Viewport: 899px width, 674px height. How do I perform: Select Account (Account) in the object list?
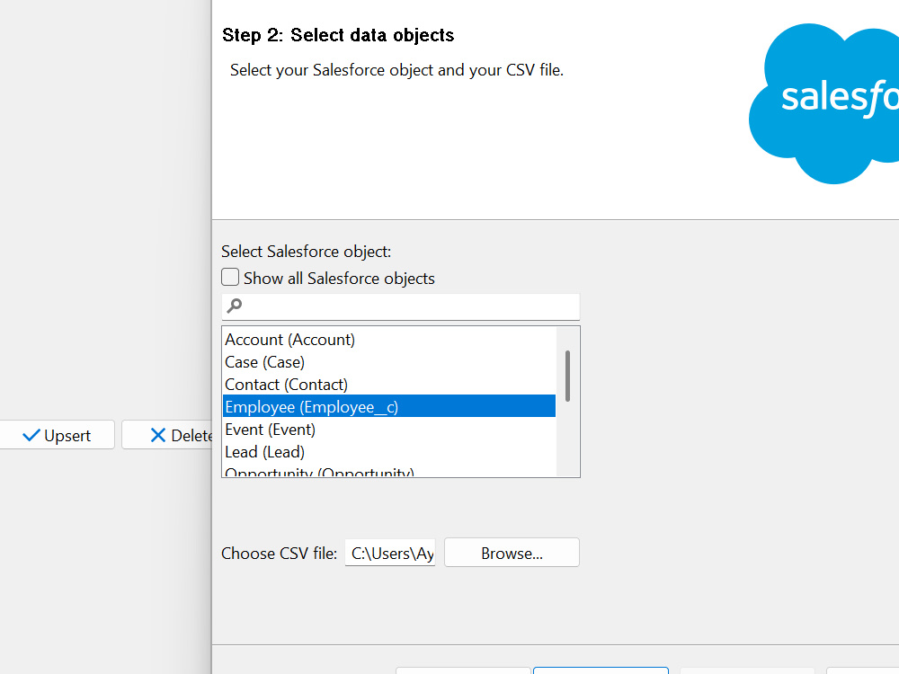[x=388, y=340]
